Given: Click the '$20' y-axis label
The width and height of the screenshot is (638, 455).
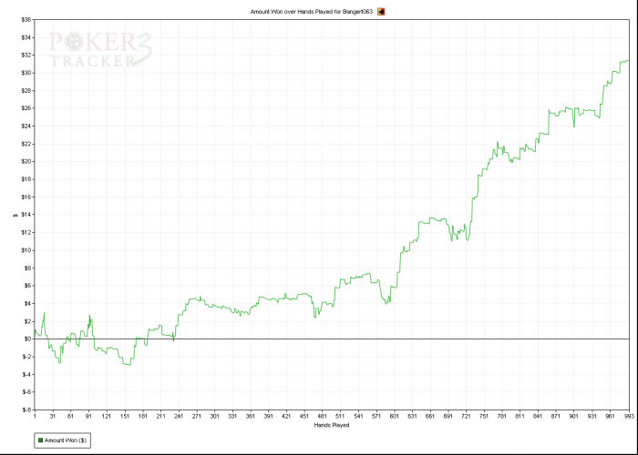Looking at the screenshot, I should pos(27,162).
